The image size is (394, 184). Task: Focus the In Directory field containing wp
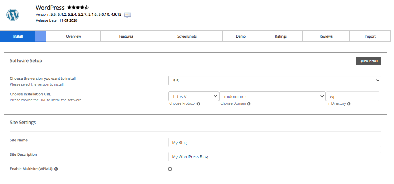(x=353, y=96)
